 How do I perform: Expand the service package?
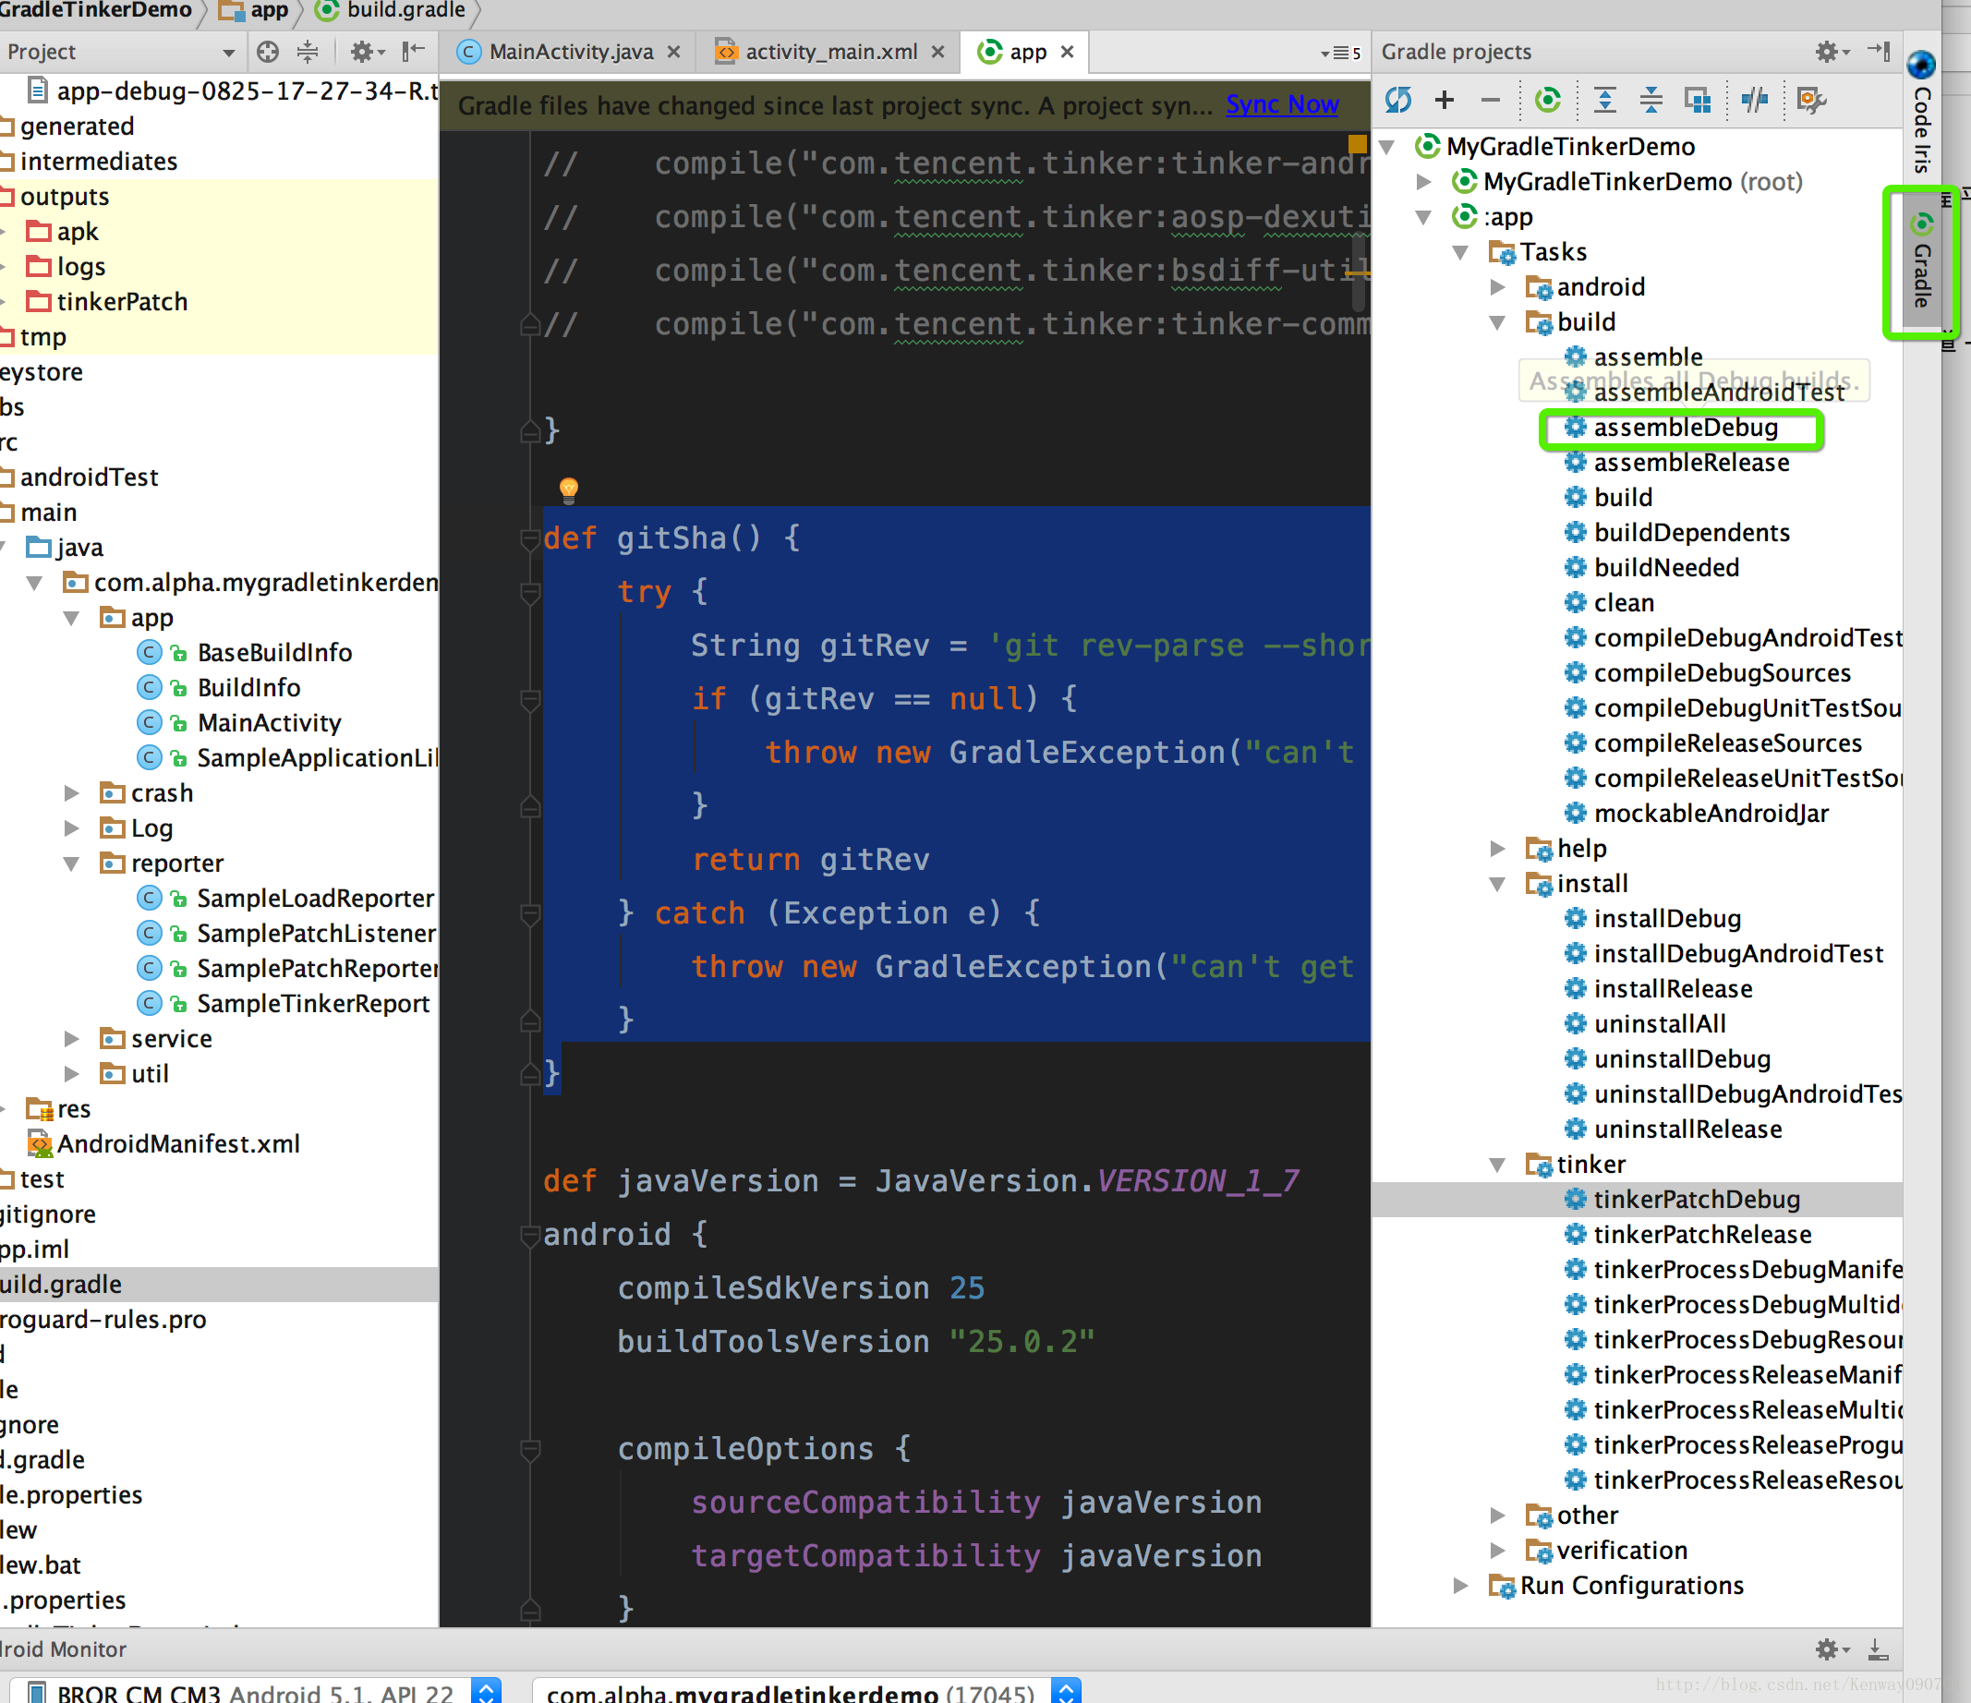[x=71, y=1039]
